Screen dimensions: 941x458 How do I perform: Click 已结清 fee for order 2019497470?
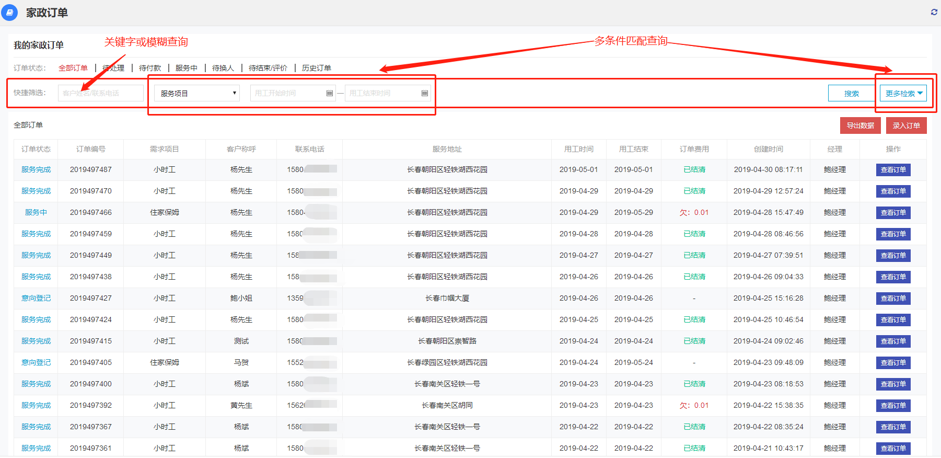click(x=694, y=191)
